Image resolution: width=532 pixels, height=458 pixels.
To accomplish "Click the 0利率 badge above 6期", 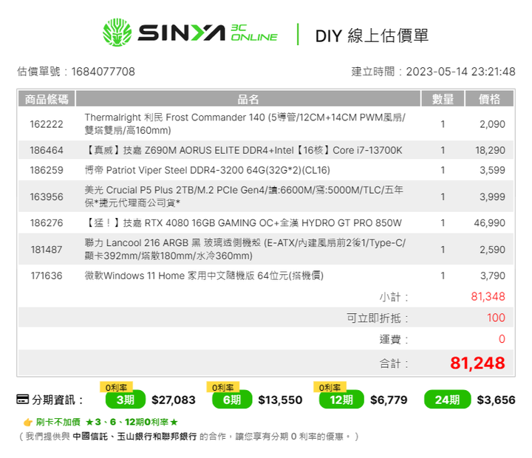I will tap(223, 387).
